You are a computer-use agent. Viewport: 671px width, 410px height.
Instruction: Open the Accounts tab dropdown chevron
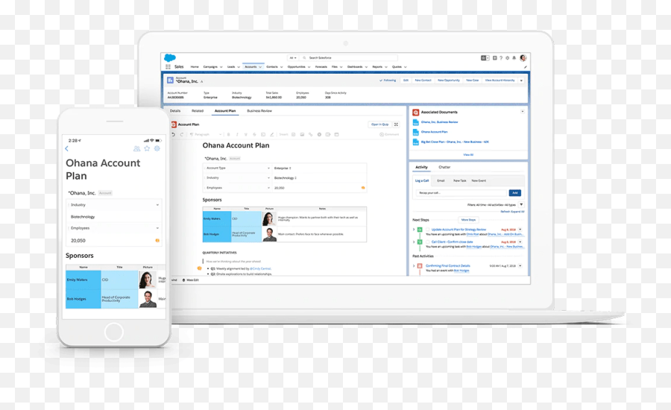(260, 67)
